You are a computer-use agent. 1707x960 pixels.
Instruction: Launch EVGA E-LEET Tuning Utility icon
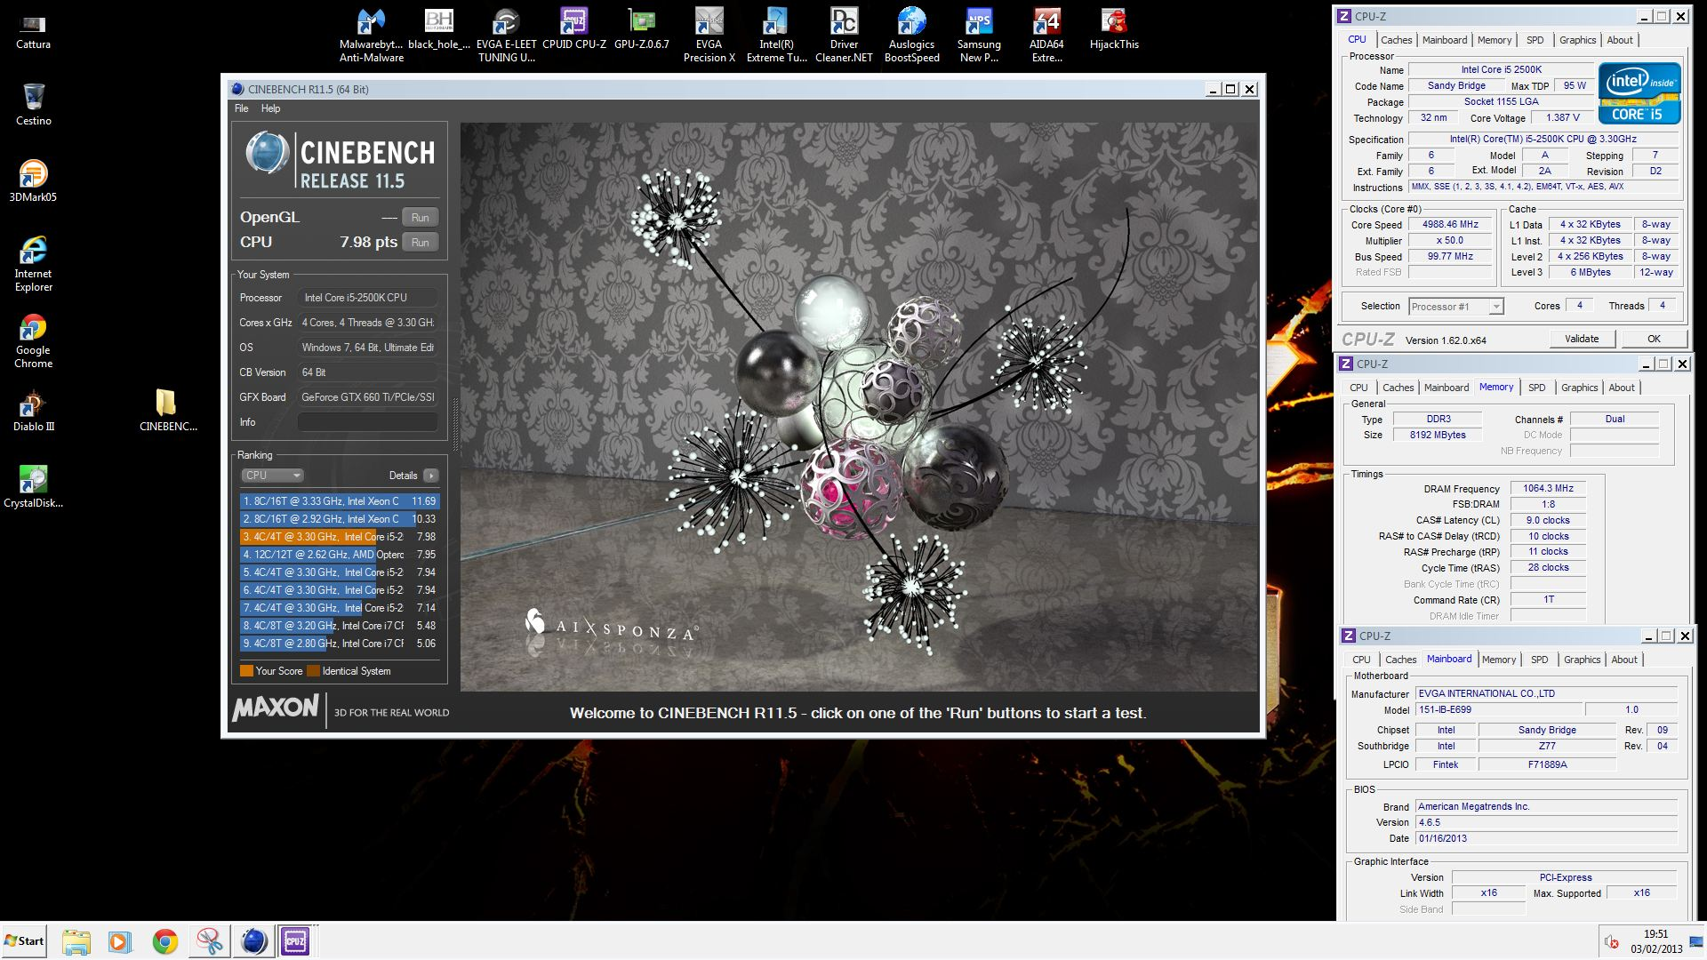(x=507, y=36)
